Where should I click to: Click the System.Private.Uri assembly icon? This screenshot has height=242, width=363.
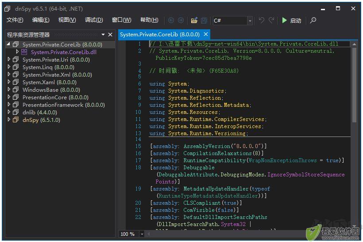tap(16, 59)
